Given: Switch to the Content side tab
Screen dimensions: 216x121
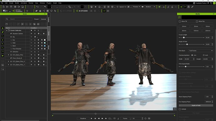Looking at the screenshot, I should (x=49, y=19).
